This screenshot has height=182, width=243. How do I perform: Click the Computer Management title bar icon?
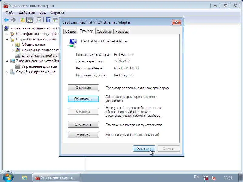click(5, 6)
